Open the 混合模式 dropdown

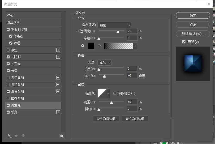pyautogui.click(x=114, y=25)
